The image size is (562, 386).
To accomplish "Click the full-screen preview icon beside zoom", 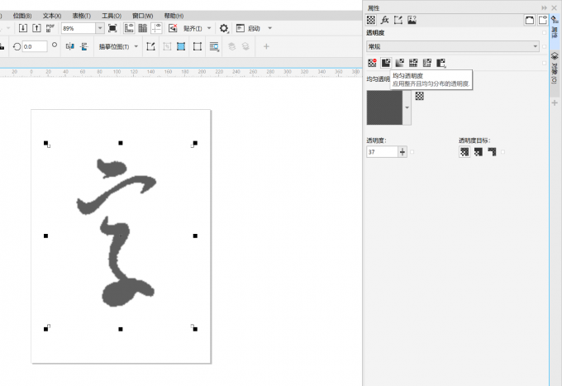I will pyautogui.click(x=112, y=28).
